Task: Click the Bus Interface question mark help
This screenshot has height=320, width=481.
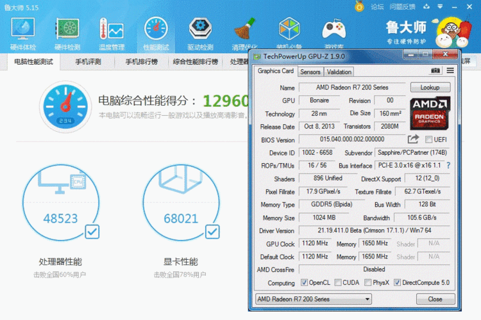Action: (448, 166)
